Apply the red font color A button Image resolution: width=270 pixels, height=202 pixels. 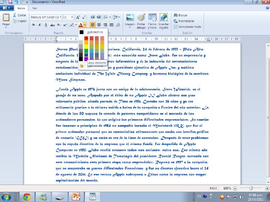pos(80,25)
